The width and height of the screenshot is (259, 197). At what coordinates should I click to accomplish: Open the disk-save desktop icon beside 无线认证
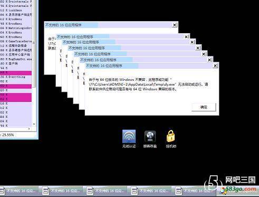tap(150, 139)
